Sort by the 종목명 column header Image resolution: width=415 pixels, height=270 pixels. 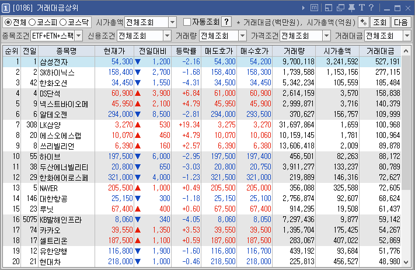67,51
